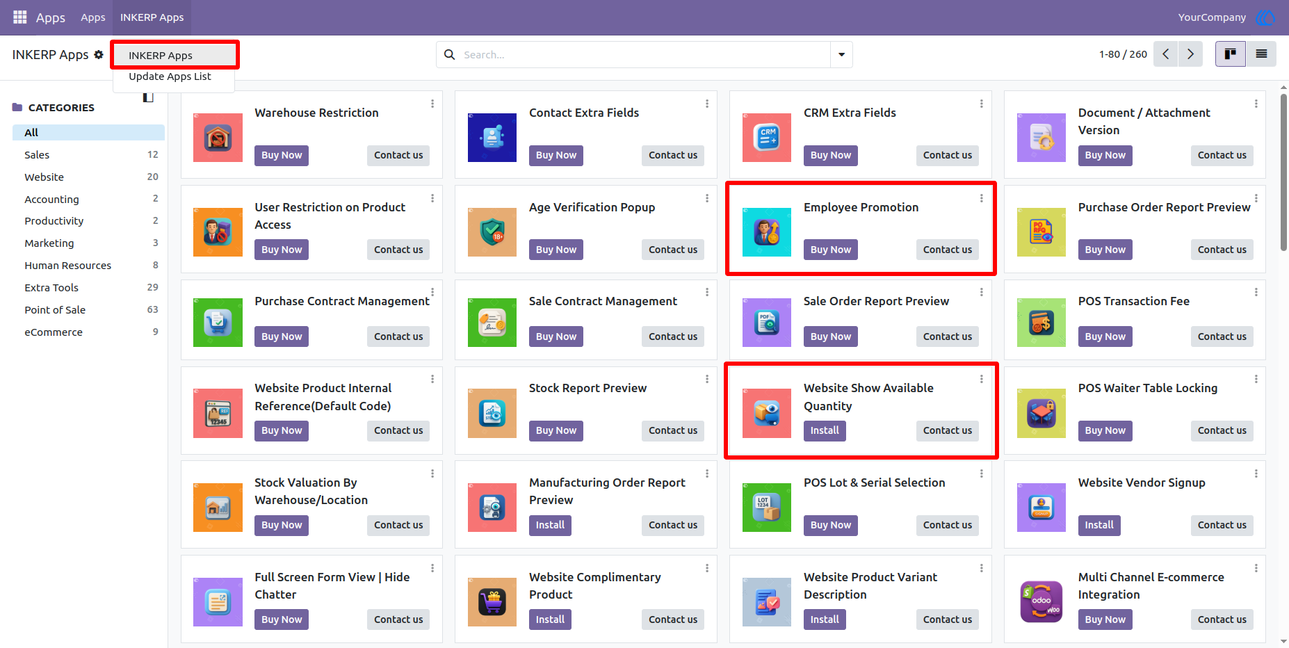Go to previous page arrow
Viewport: 1289px width, 648px height.
[x=1165, y=54]
